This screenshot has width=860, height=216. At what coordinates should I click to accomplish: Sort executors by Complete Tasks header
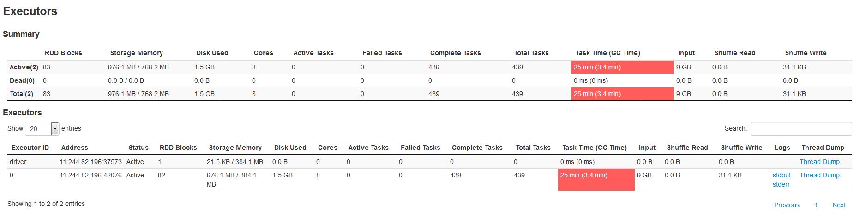477,148
